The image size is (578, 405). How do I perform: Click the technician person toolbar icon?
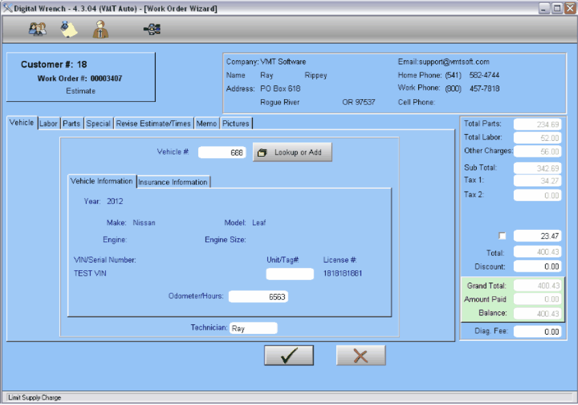pos(101,29)
